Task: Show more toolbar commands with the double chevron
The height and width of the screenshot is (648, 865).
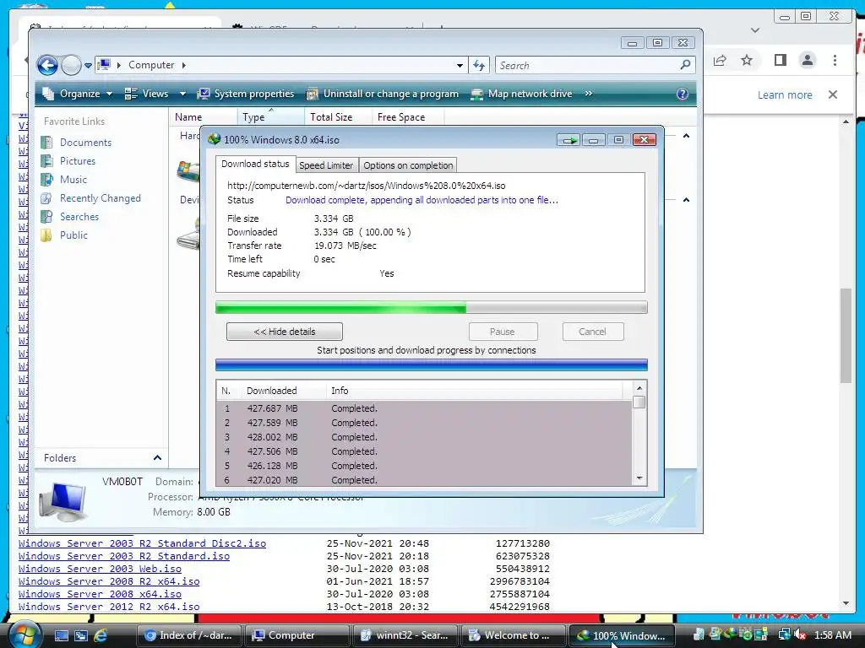Action: click(589, 94)
